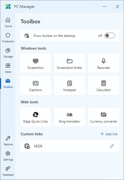
Task: Open Restore wrench in sidebar
Action: pos(8,141)
